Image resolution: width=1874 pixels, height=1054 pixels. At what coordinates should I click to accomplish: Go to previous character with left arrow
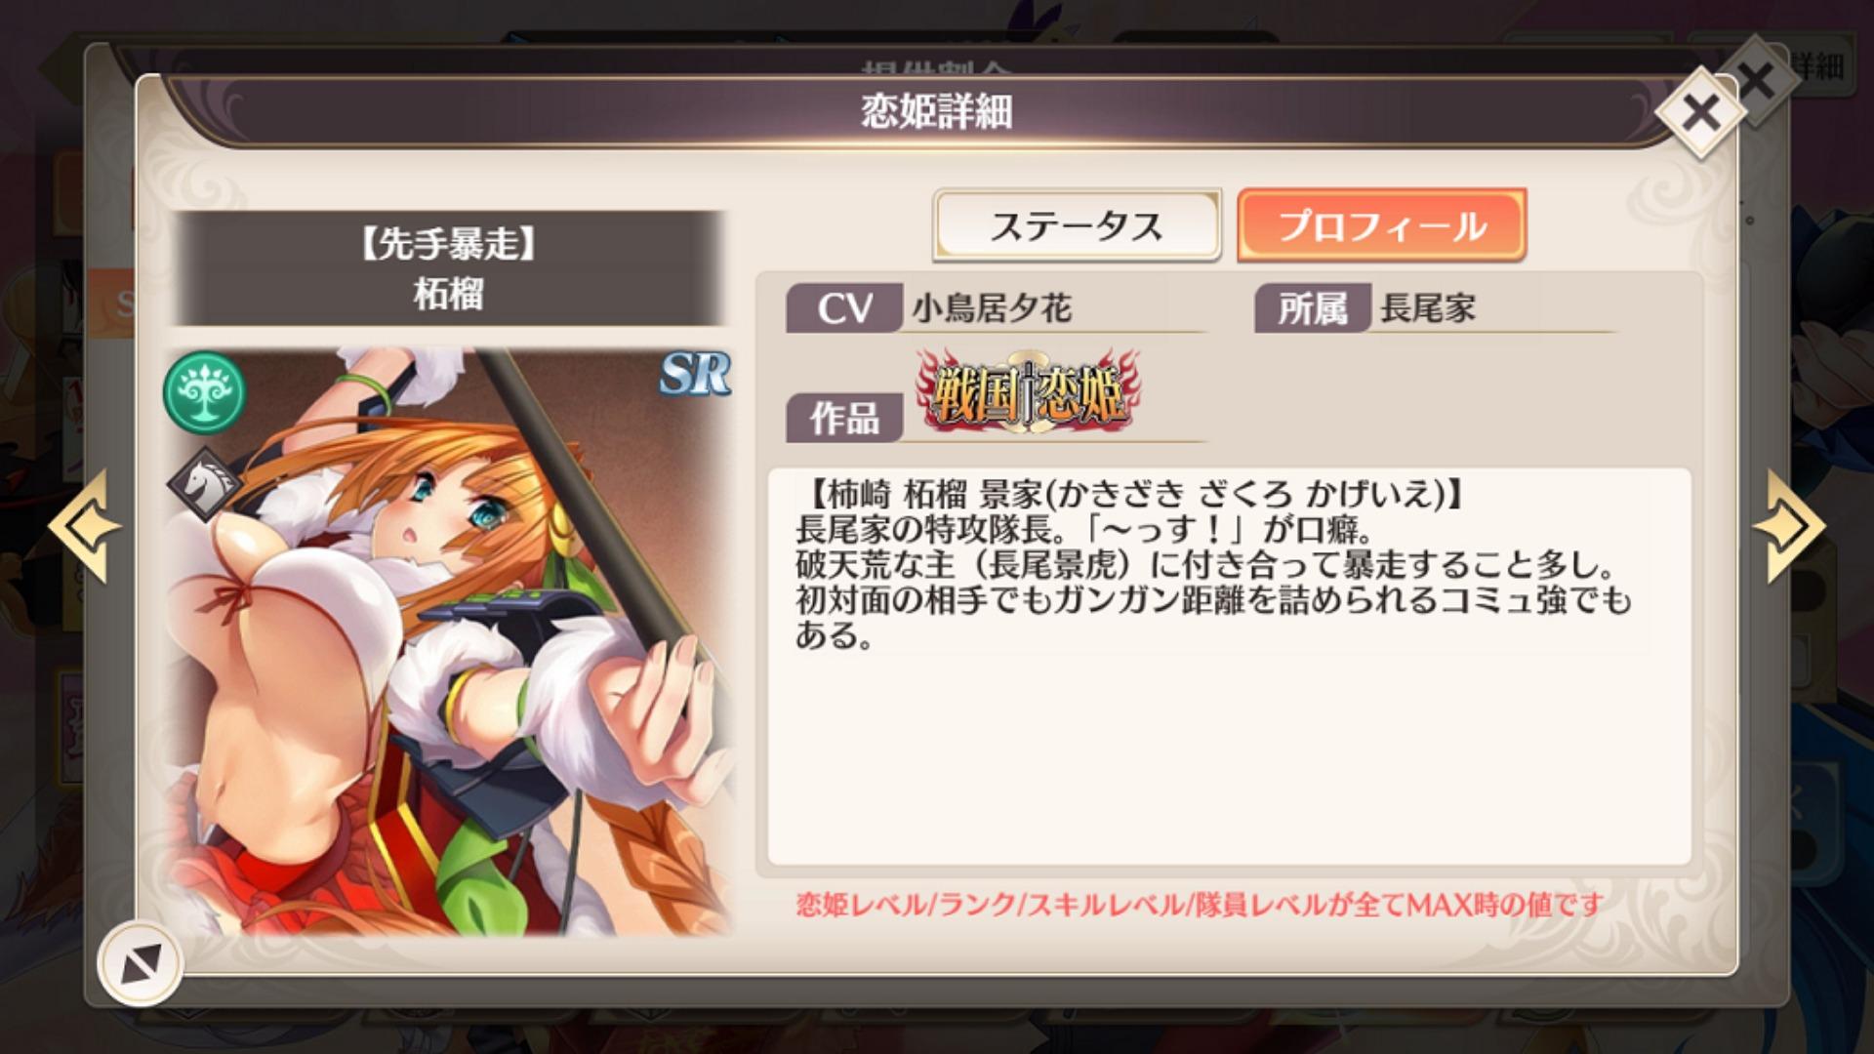84,527
